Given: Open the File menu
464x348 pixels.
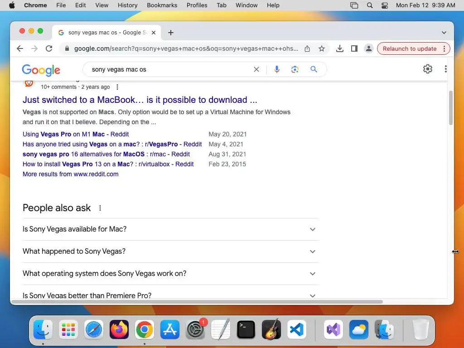Looking at the screenshot, I should pos(61,5).
